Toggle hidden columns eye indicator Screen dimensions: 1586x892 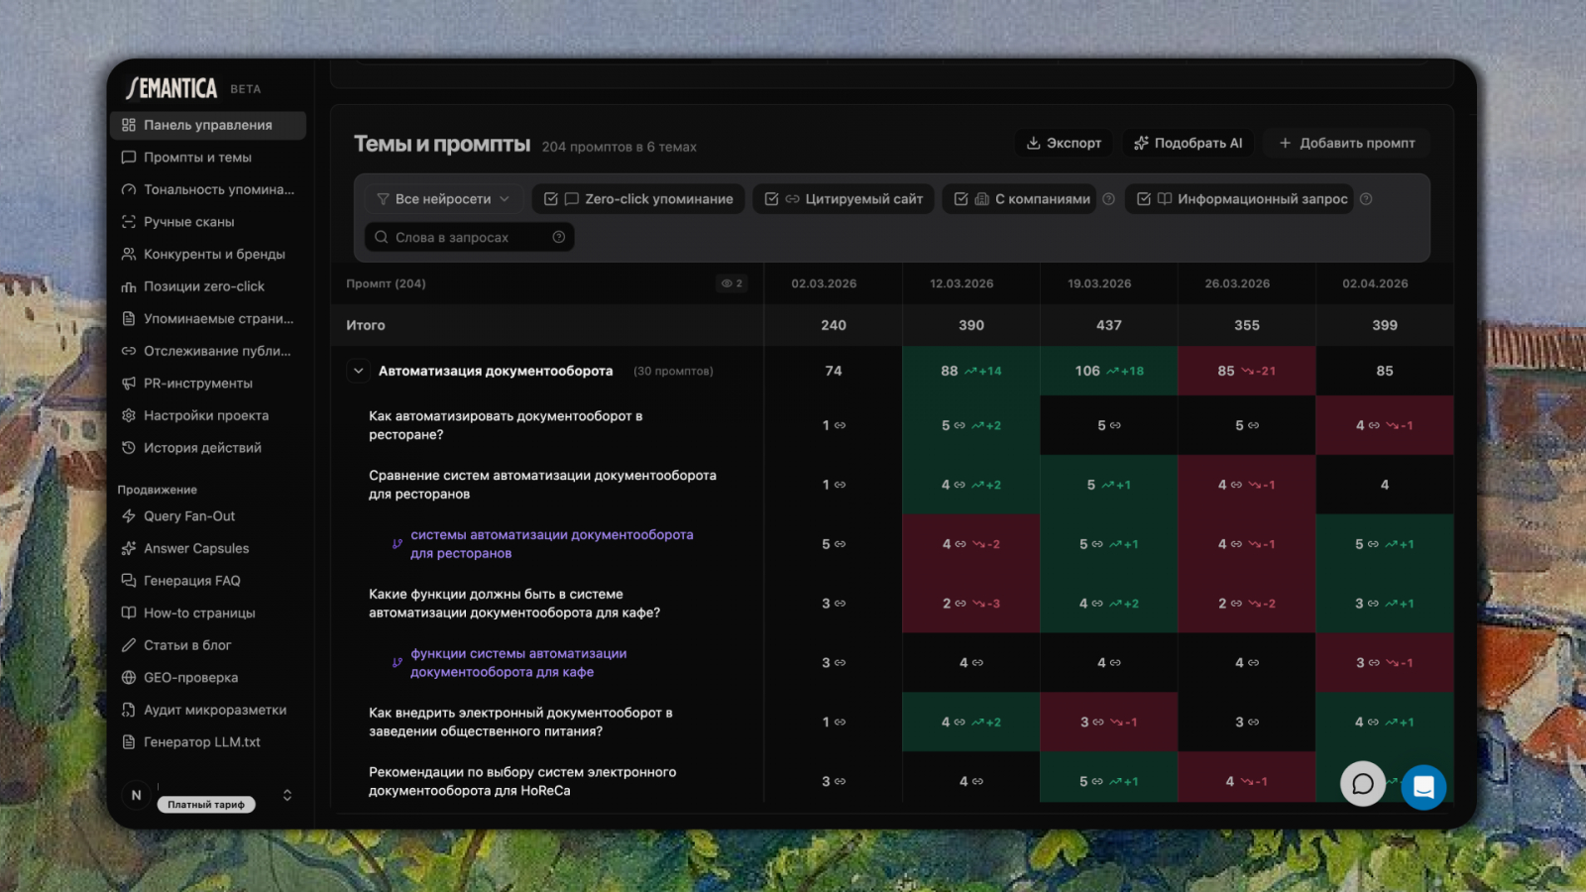732,283
